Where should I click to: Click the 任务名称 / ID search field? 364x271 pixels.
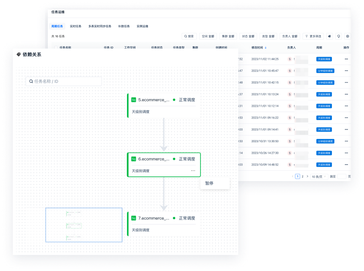coord(64,81)
